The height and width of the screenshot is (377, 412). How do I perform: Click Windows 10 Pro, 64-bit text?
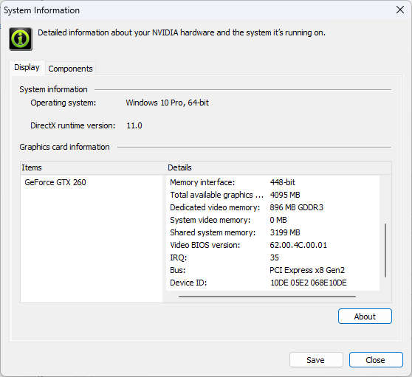167,103
